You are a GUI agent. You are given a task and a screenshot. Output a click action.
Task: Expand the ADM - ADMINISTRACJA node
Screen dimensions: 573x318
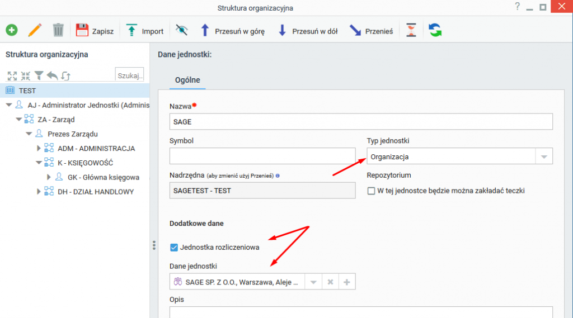(39, 148)
